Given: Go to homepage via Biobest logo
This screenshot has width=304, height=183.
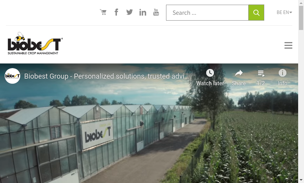Looking at the screenshot, I should click(35, 43).
